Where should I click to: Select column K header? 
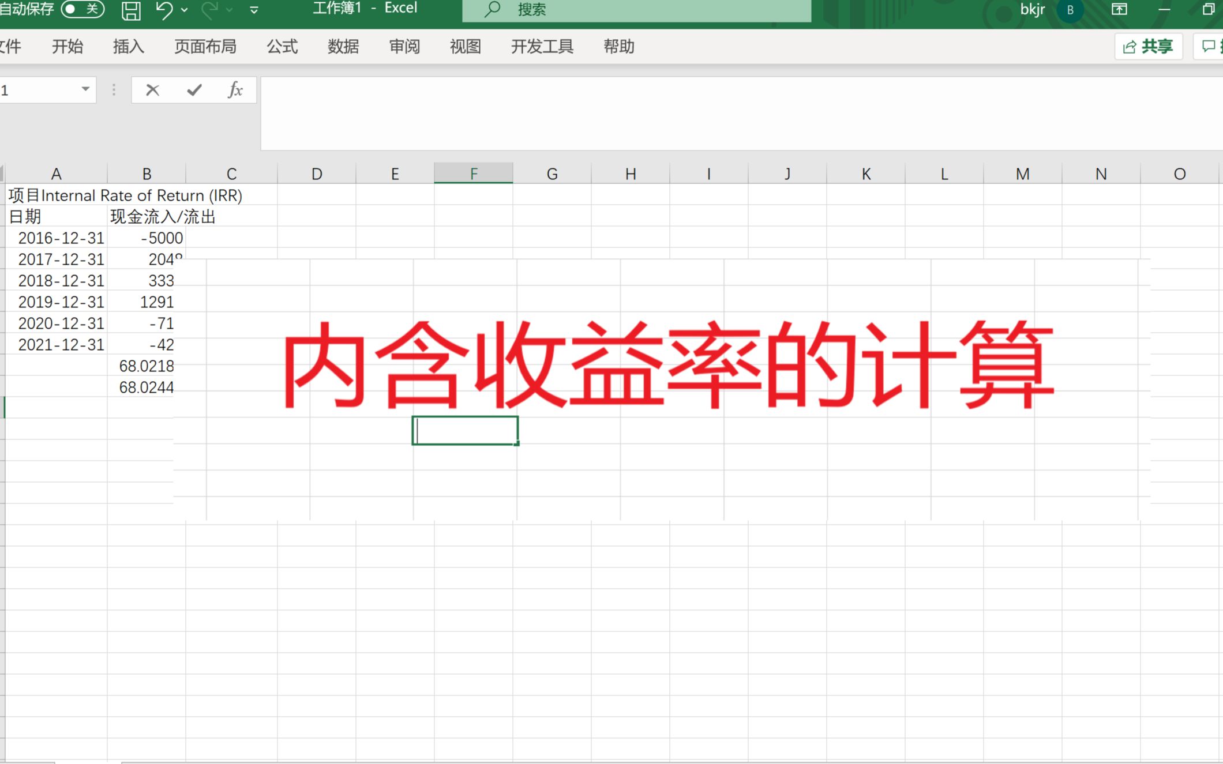coord(866,174)
